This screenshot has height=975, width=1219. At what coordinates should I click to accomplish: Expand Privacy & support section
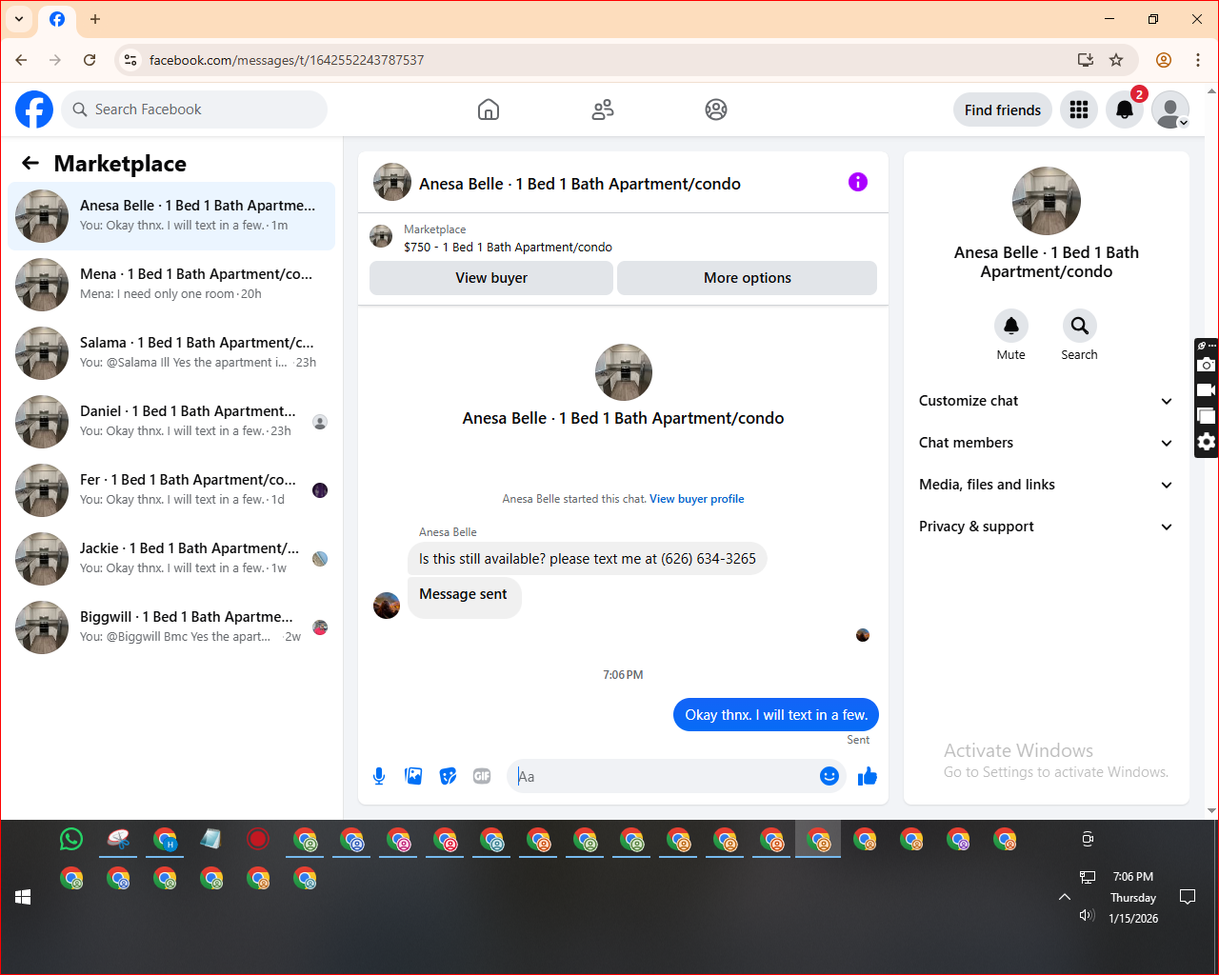tap(1046, 527)
